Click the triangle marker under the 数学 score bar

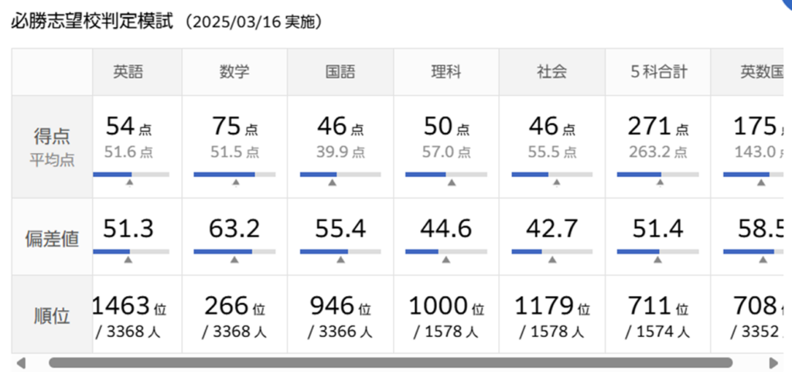236,183
